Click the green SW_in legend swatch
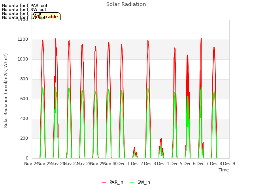This screenshot has width=253, height=190. tap(132, 183)
